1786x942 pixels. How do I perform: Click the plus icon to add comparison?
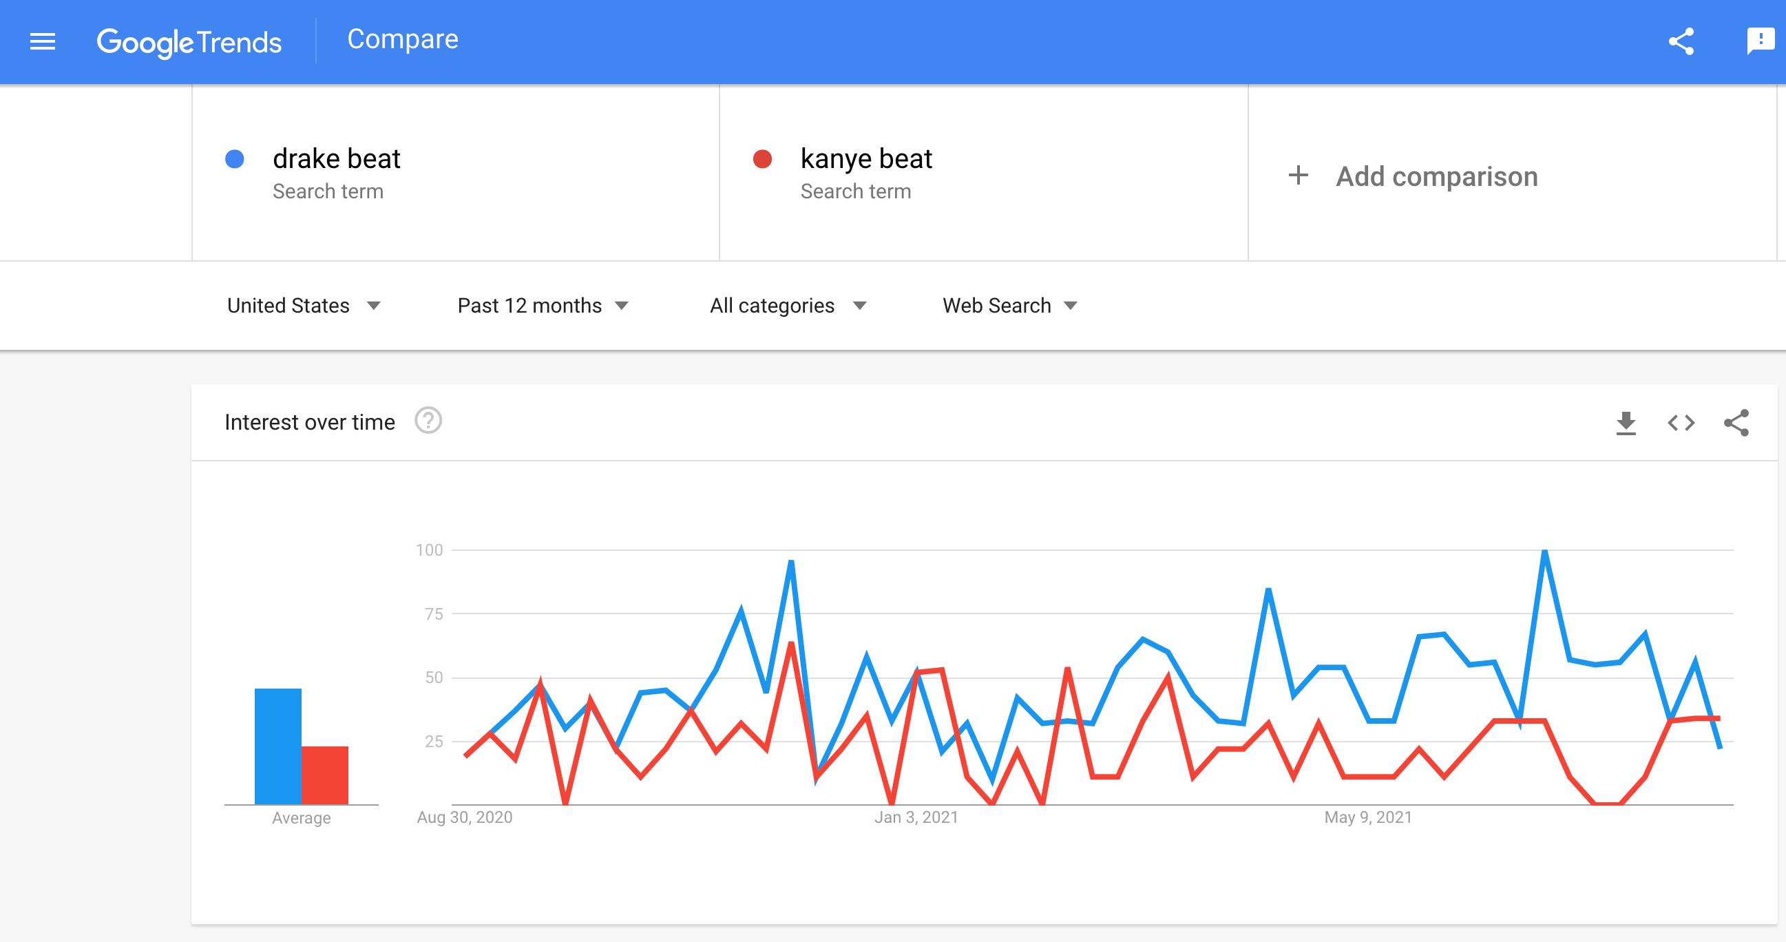pos(1298,176)
